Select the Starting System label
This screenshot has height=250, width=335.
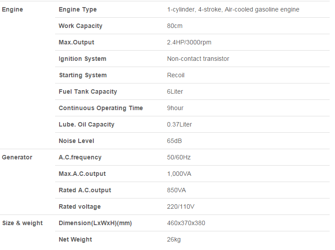click(83, 75)
